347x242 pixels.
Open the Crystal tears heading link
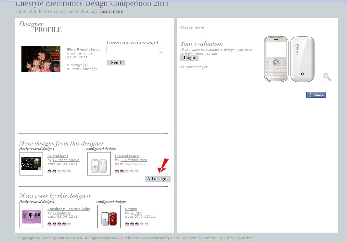pyautogui.click(x=192, y=27)
